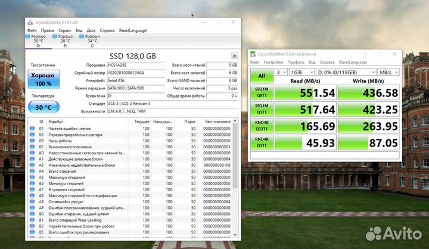Click scrollbar up arrow in SMART table
Image resolution: width=429 pixels, height=249 pixels.
coord(235,121)
